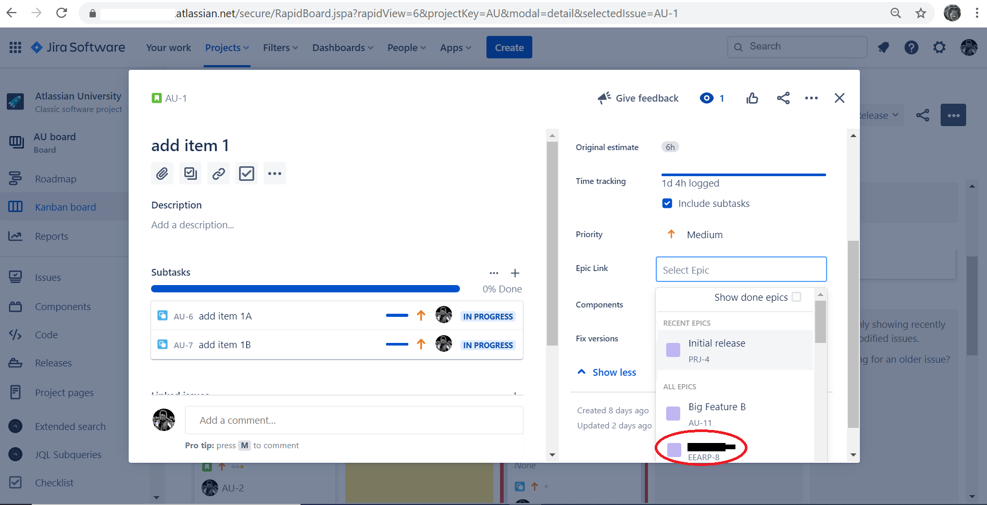This screenshot has width=987, height=505.
Task: Open the Jira app switcher grid
Action: 15,47
